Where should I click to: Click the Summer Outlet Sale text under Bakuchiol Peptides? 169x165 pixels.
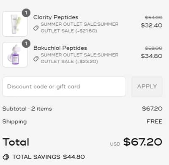(79, 58)
